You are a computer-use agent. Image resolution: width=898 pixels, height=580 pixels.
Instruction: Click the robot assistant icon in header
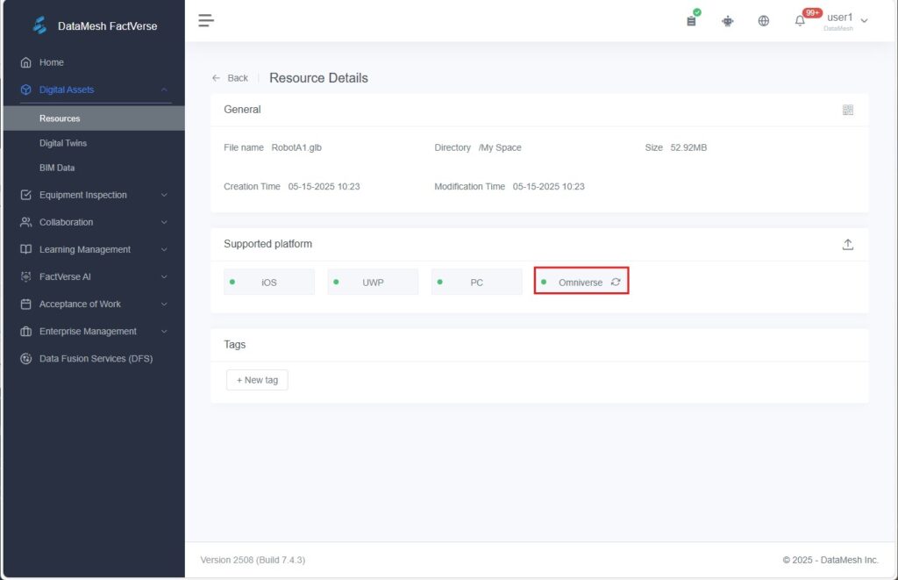tap(727, 21)
